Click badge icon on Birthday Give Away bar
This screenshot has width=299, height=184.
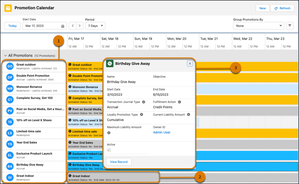click(x=70, y=165)
